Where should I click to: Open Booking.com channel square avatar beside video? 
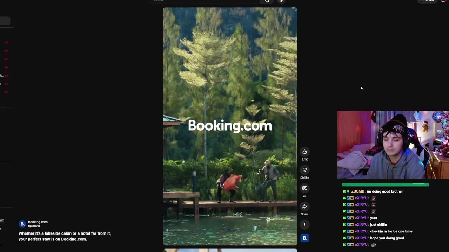tap(304, 238)
